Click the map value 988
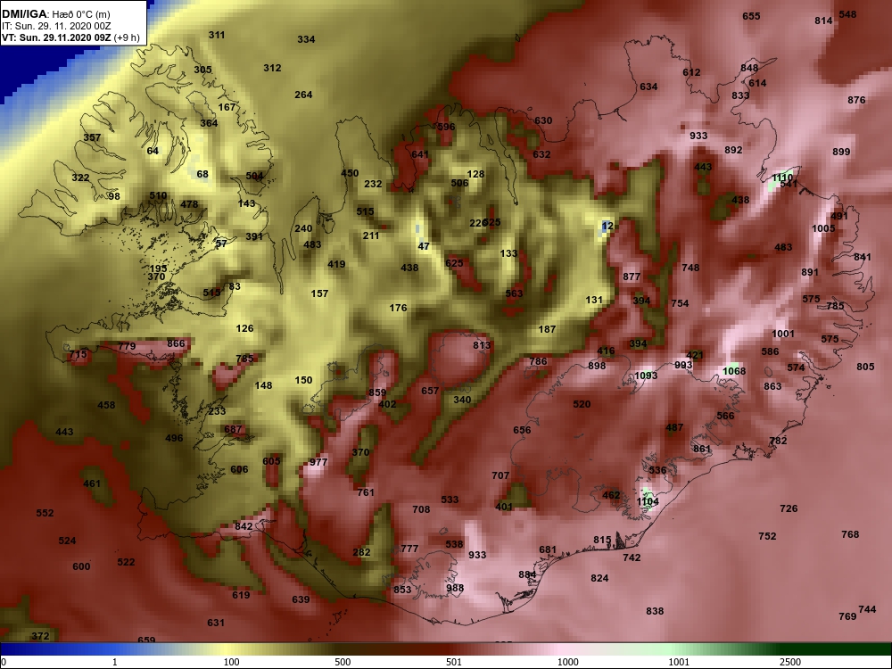 pyautogui.click(x=455, y=588)
